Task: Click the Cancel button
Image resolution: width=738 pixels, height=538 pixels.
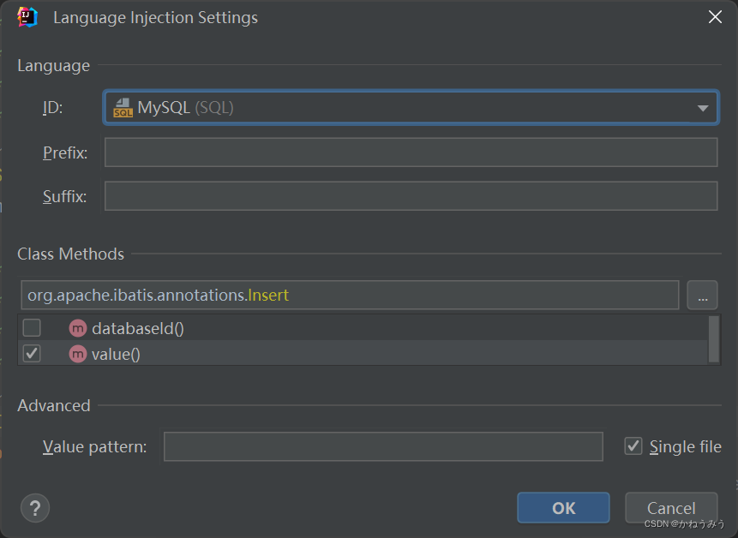Action: (671, 508)
